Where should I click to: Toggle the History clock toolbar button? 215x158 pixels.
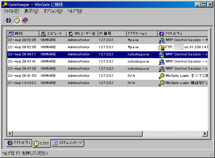click(17, 20)
